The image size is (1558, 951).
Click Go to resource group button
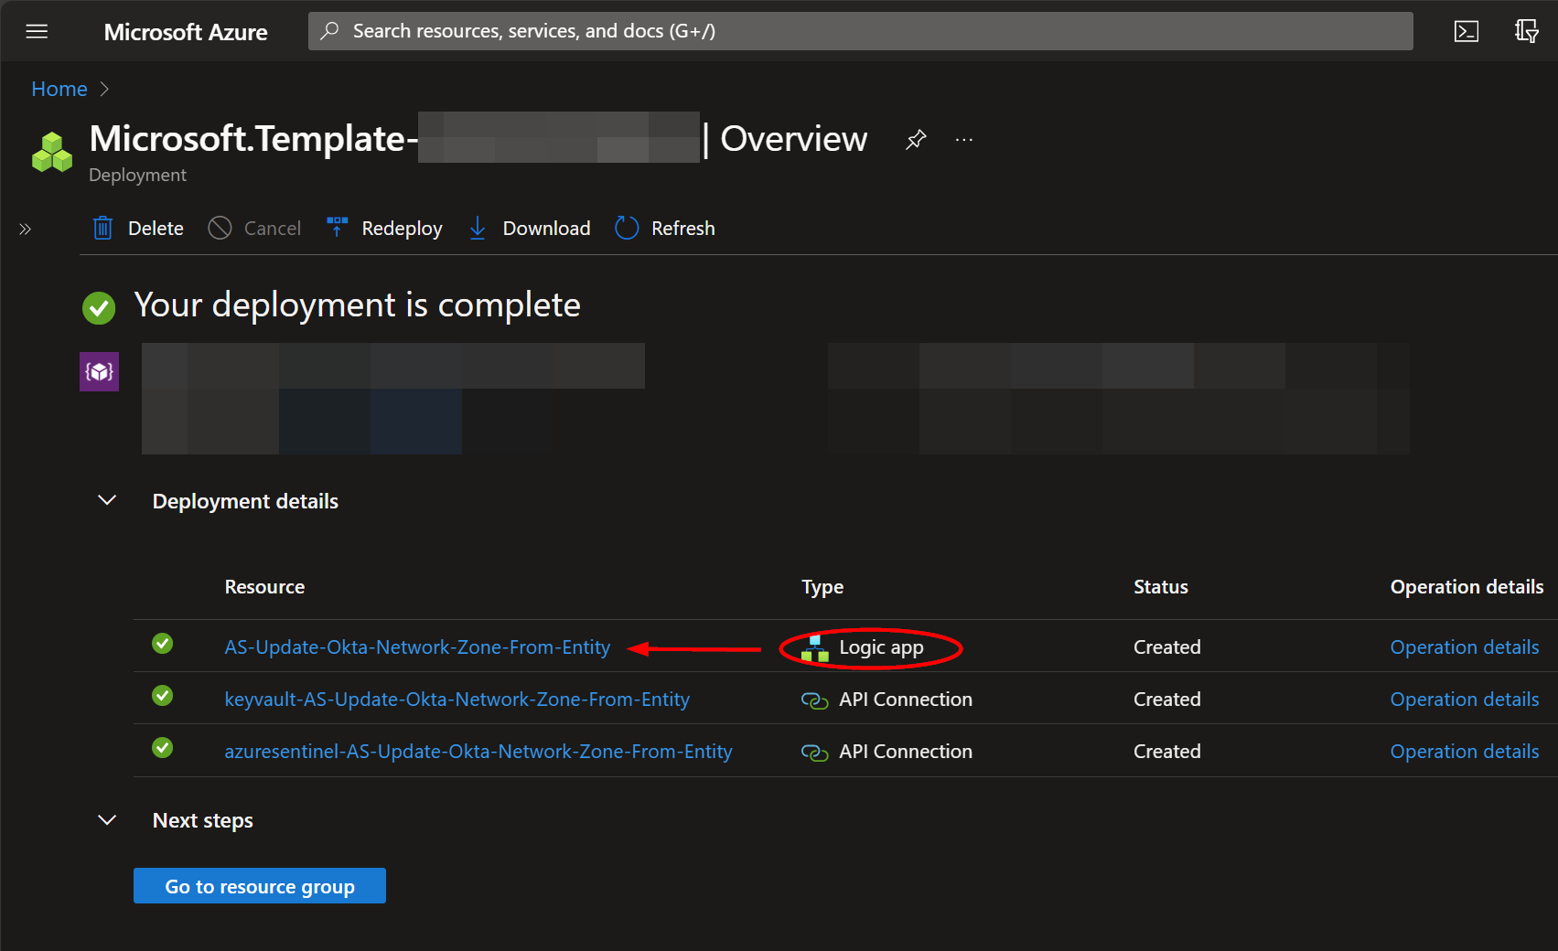[260, 886]
